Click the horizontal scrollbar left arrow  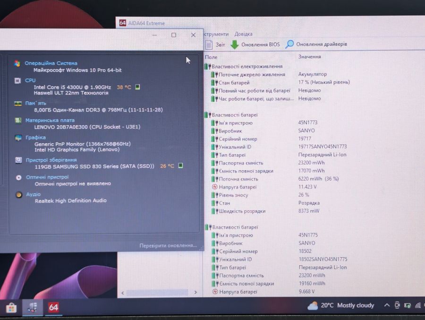[x=123, y=293]
